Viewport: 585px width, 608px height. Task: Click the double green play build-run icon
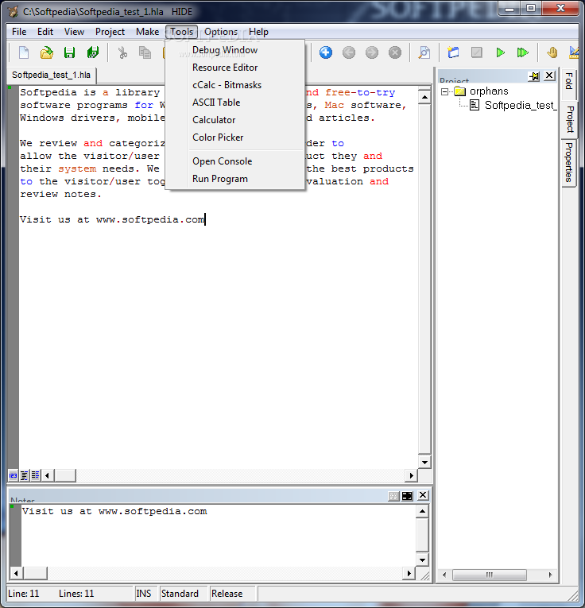522,52
